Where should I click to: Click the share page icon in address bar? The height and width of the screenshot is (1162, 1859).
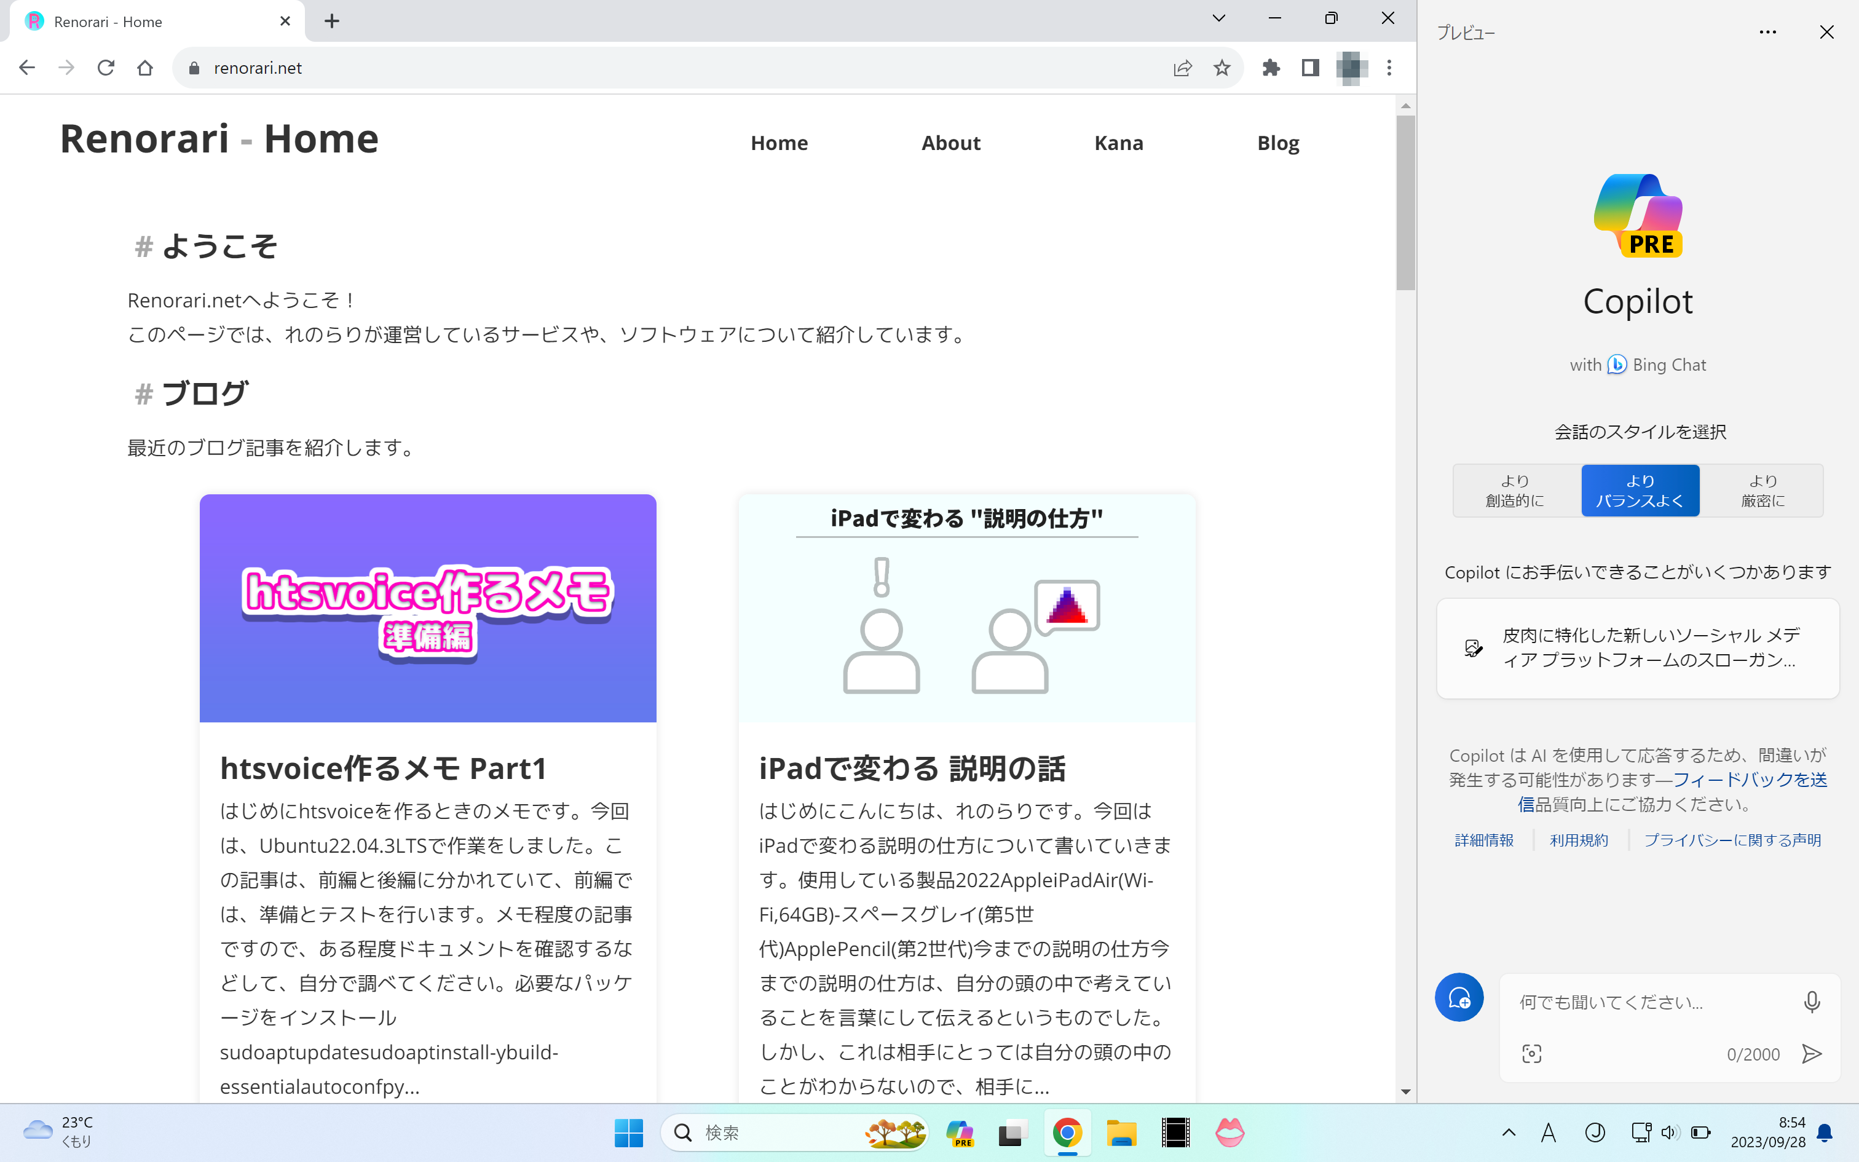[x=1182, y=68]
